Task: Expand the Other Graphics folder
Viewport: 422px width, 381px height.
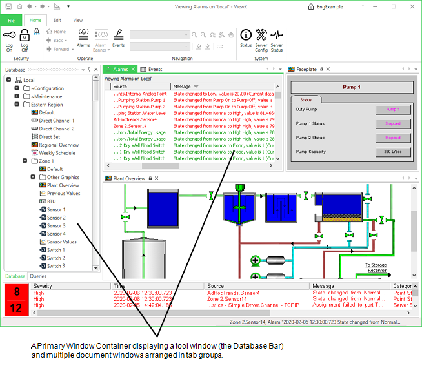Action: click(x=32, y=177)
